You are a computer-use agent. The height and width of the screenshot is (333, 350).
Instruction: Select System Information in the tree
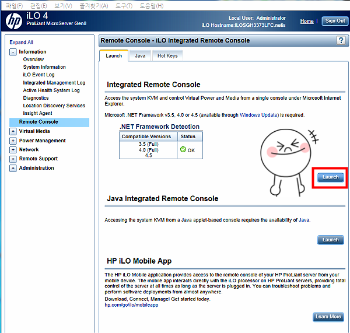pos(44,67)
